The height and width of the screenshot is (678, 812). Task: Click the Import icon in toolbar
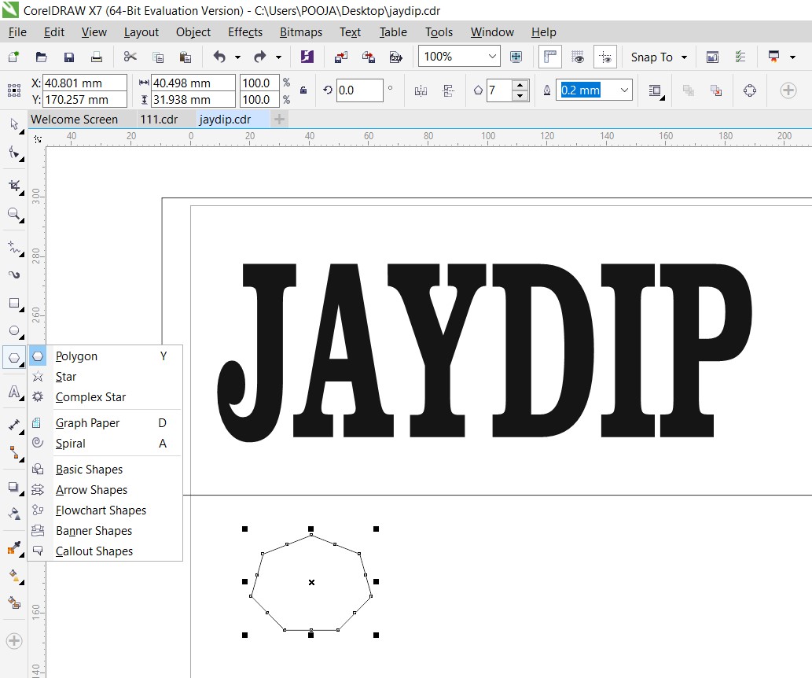341,57
